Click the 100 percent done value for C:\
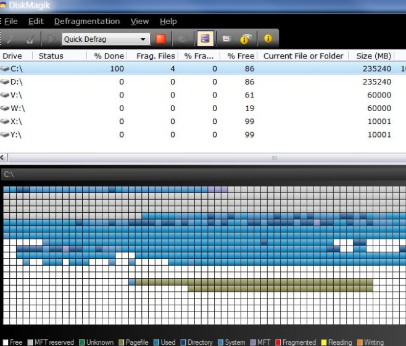 click(117, 68)
